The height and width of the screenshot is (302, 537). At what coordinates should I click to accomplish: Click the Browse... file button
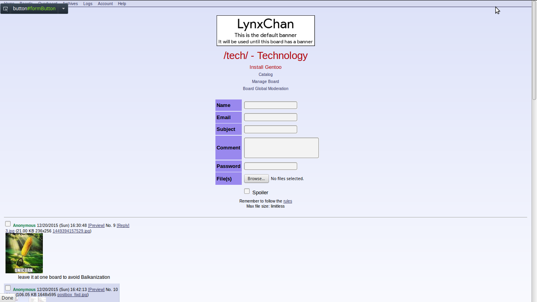pyautogui.click(x=256, y=179)
